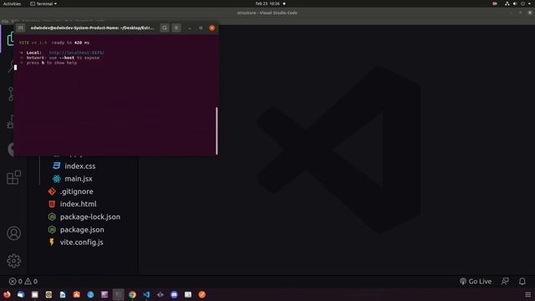Open the Accounts menu icon

click(x=13, y=233)
